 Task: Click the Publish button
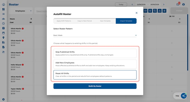[179, 11]
